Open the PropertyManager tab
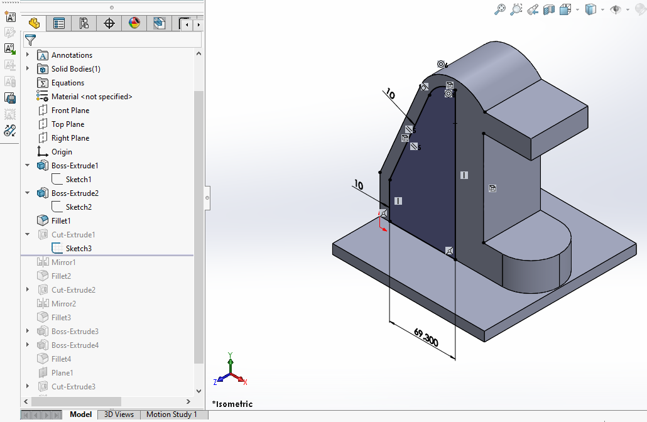This screenshot has height=422, width=647. click(59, 24)
